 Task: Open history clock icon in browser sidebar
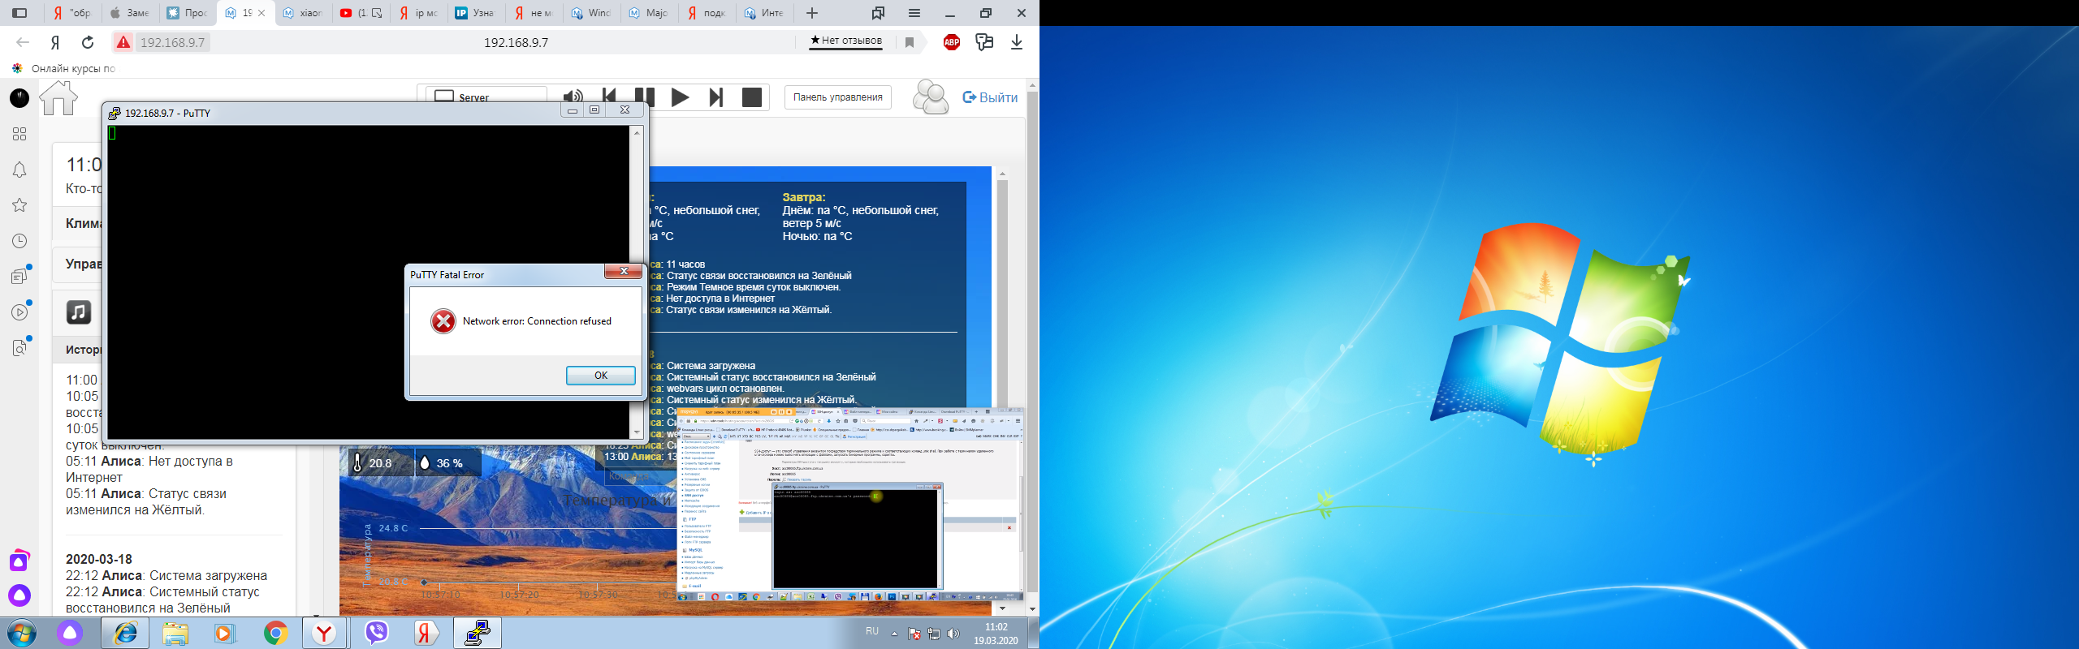point(19,241)
